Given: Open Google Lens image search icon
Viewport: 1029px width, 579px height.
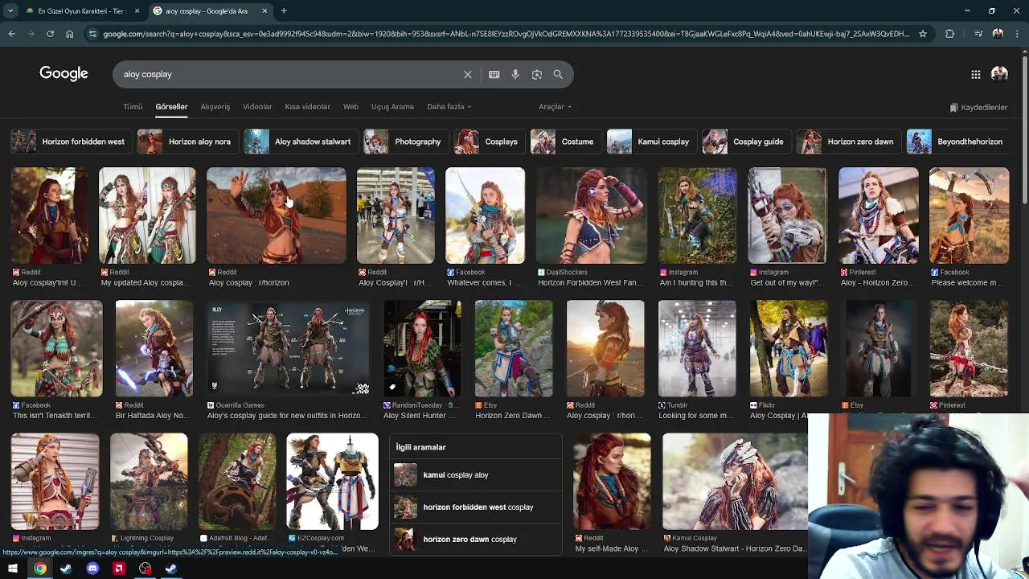Looking at the screenshot, I should (537, 74).
